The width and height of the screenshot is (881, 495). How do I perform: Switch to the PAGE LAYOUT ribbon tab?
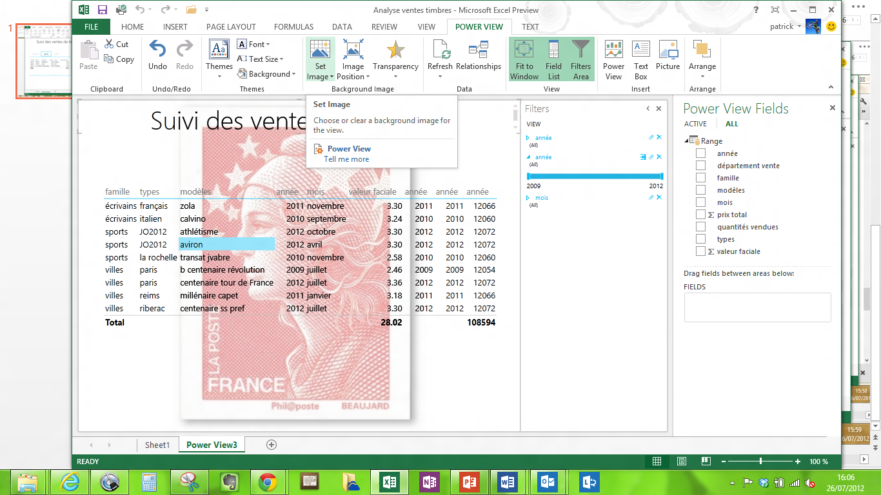pyautogui.click(x=231, y=27)
